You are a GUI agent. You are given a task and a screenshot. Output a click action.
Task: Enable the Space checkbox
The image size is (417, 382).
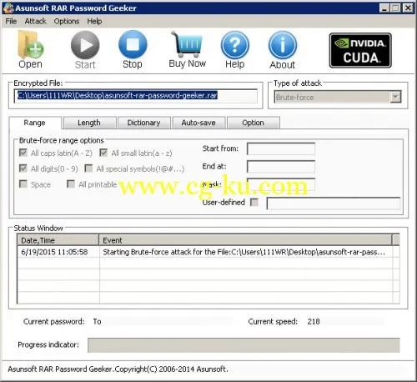click(23, 184)
